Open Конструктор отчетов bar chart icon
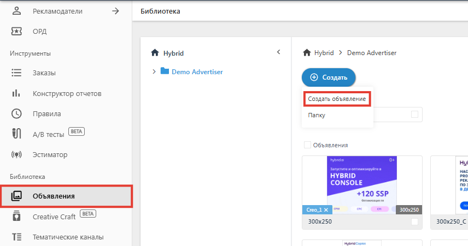Viewport: 468px width, 246px height. point(16,93)
